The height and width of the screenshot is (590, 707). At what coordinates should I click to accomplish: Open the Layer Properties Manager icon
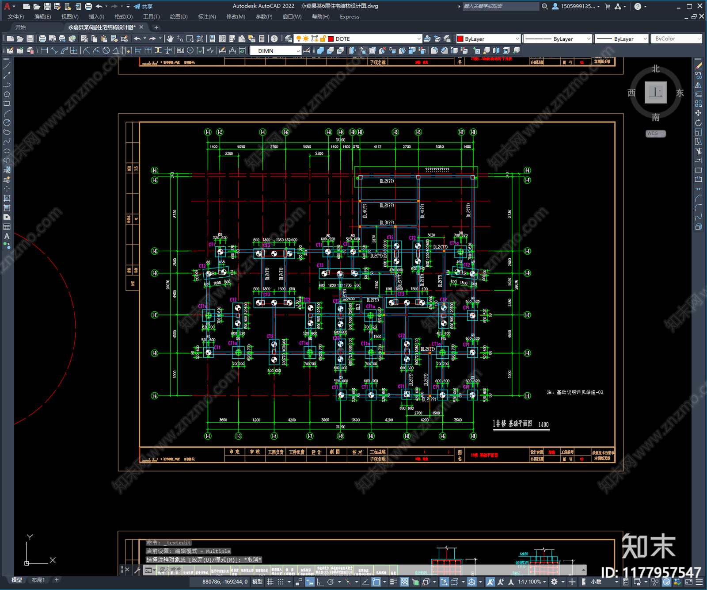pyautogui.click(x=288, y=39)
